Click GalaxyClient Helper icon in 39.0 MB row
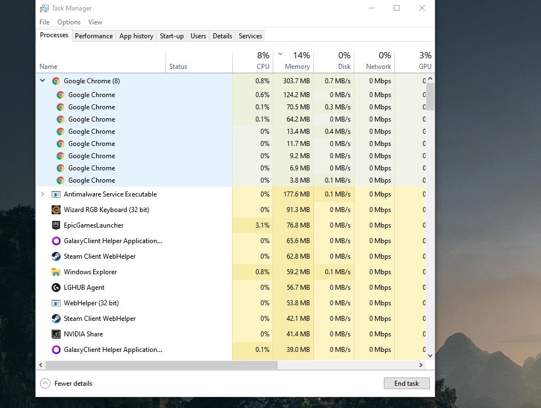The width and height of the screenshot is (541, 408). click(x=56, y=350)
